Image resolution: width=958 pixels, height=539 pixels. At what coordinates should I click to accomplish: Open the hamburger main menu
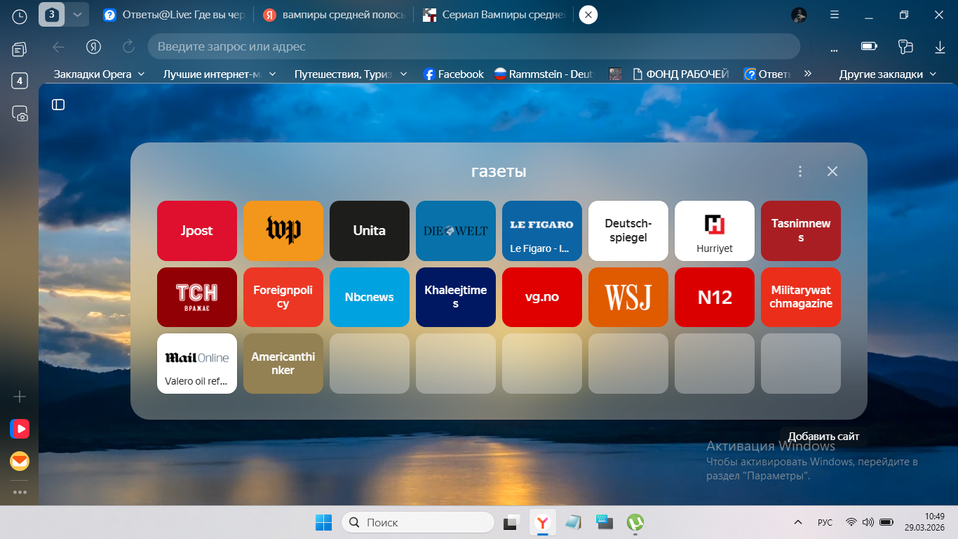(835, 15)
